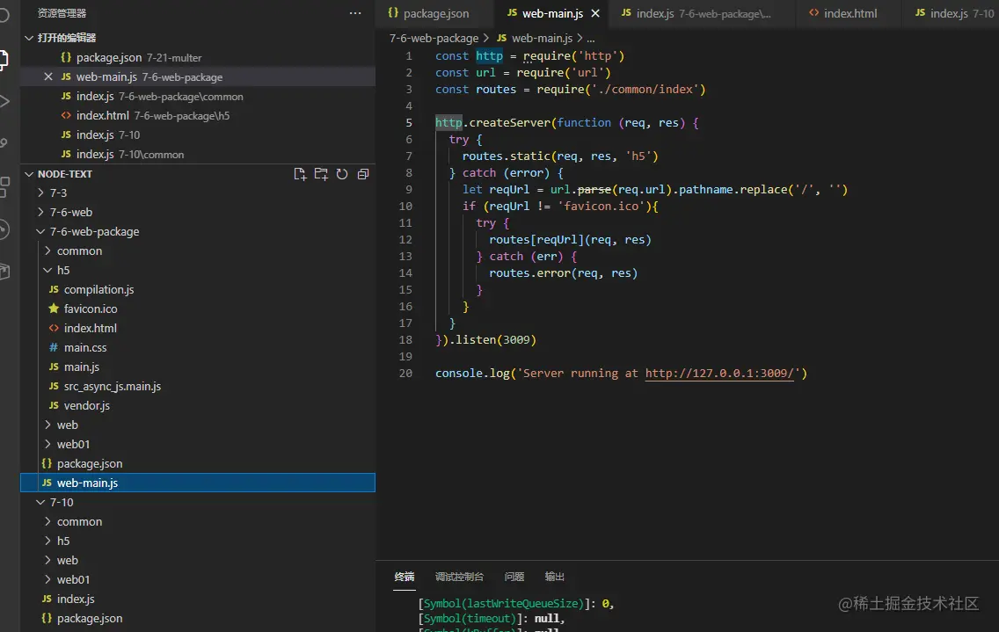This screenshot has width=999, height=632.
Task: Open index.html in the h5 folder tree
Action: (90, 328)
